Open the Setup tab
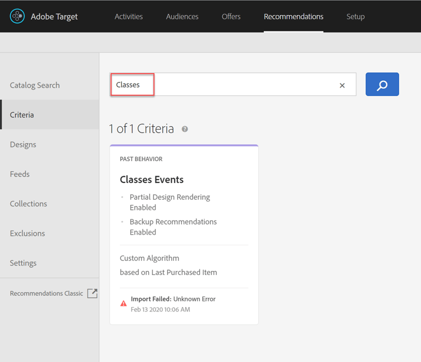The width and height of the screenshot is (421, 362). point(355,16)
